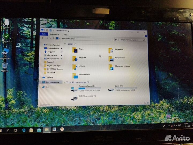Launch Microsoft Edge from the taskbar
193x145 pixels.
pos(24,130)
